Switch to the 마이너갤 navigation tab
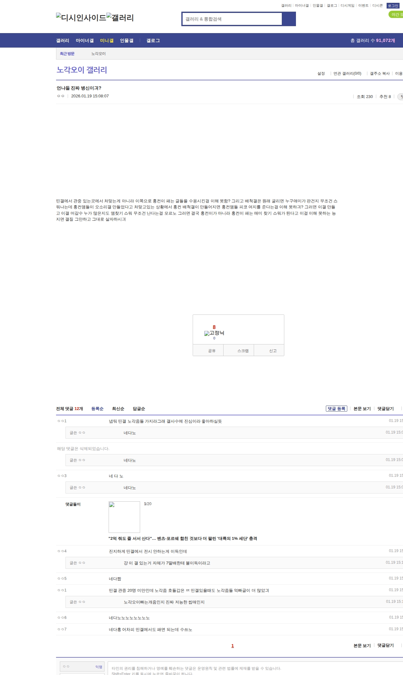Image resolution: width=403 pixels, height=675 pixels. tap(85, 41)
